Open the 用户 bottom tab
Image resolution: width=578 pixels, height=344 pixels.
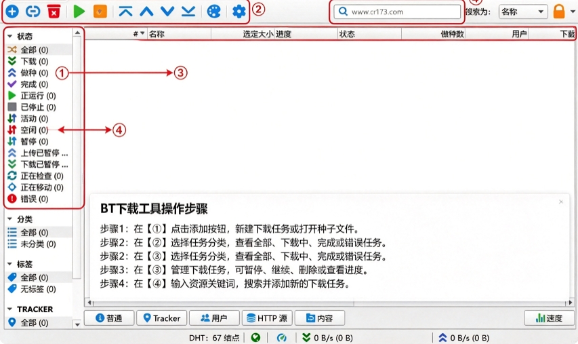click(x=214, y=318)
